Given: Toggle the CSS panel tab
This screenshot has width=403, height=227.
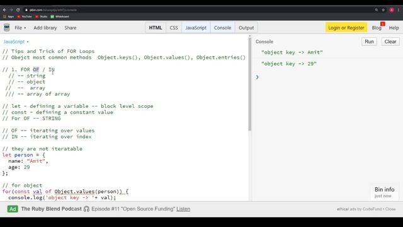Looking at the screenshot, I should pyautogui.click(x=174, y=28).
